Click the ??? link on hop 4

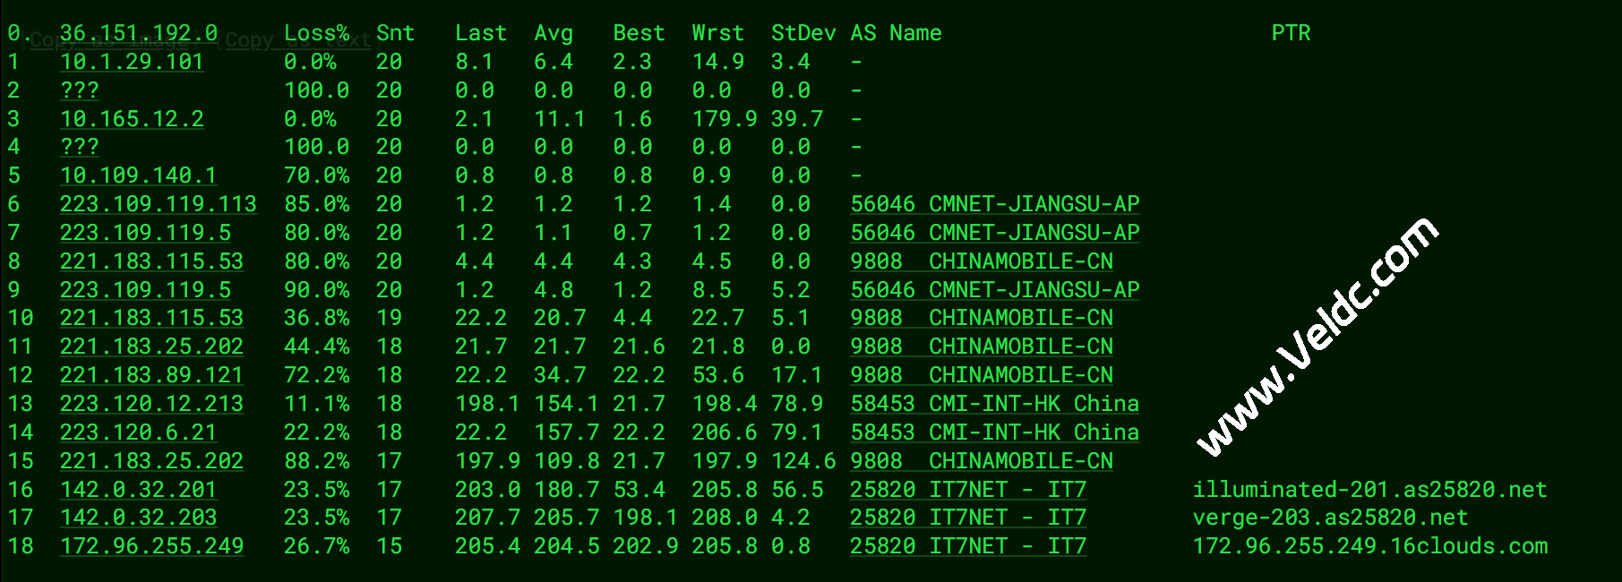79,147
